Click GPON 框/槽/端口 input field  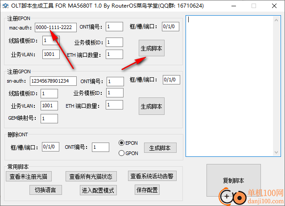click(x=171, y=80)
